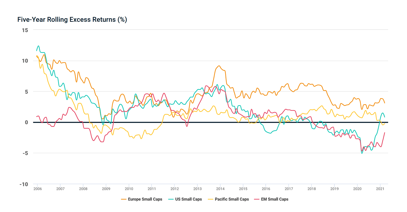This screenshot has width=407, height=212.
Task: Click the 10 y-axis label
Action: [25, 61]
